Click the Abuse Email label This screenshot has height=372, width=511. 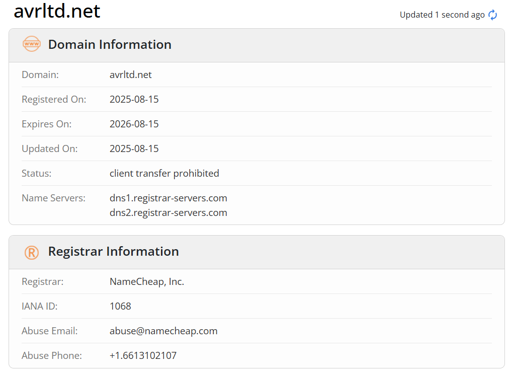coord(49,331)
